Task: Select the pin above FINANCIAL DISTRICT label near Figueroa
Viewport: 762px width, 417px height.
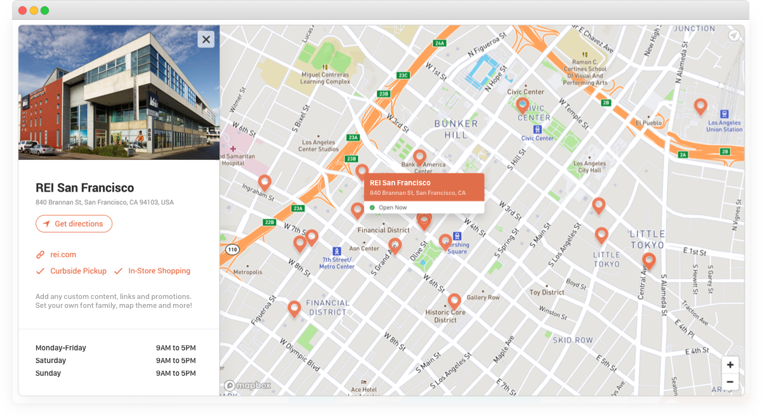Action: click(x=294, y=308)
